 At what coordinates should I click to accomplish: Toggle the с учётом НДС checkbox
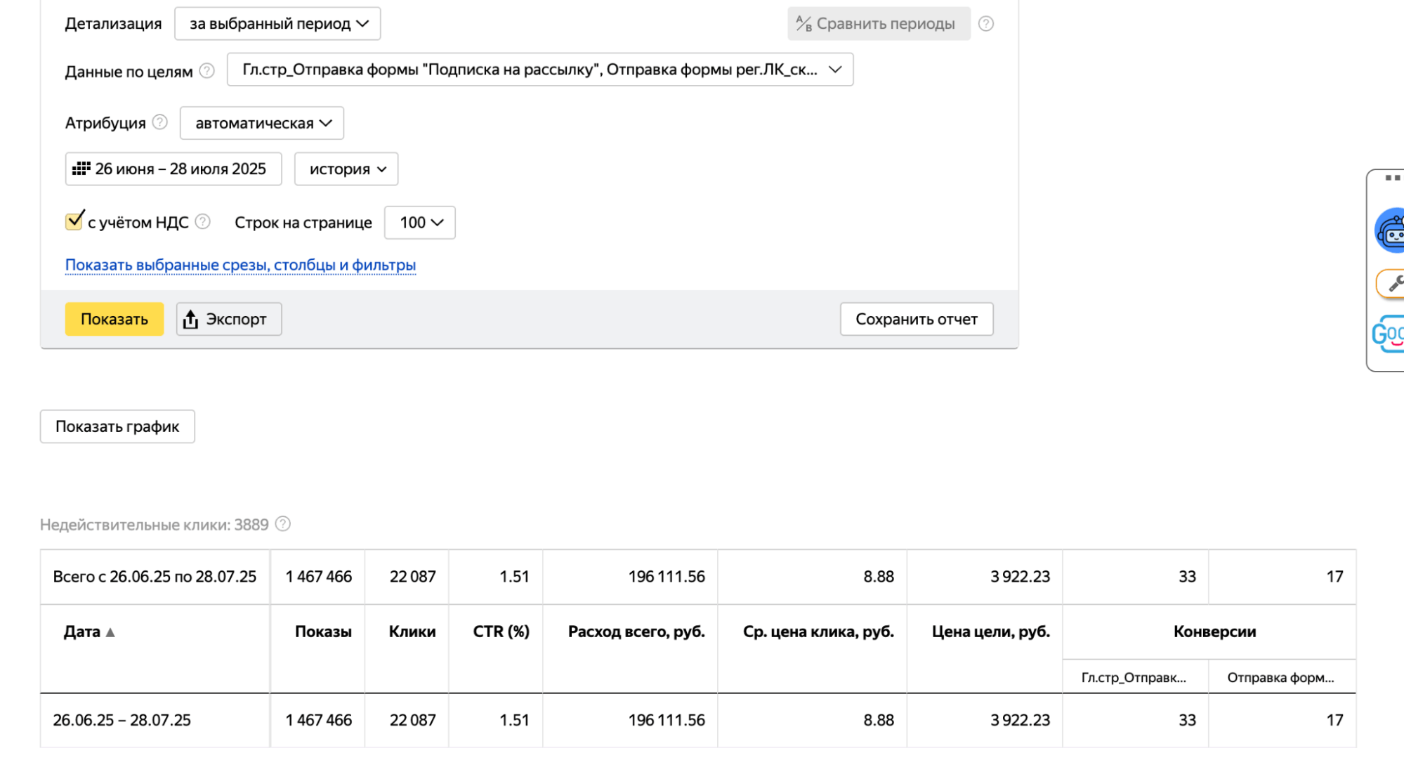[x=74, y=221]
